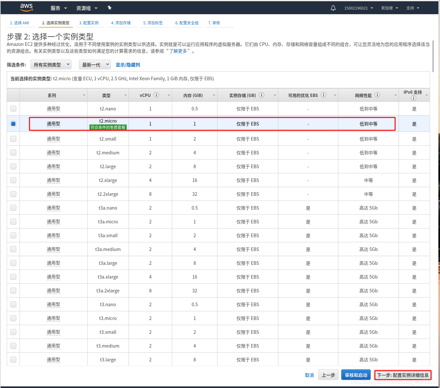Select the t2.2xlarge instance checkbox
The image size is (440, 388).
coord(13,194)
